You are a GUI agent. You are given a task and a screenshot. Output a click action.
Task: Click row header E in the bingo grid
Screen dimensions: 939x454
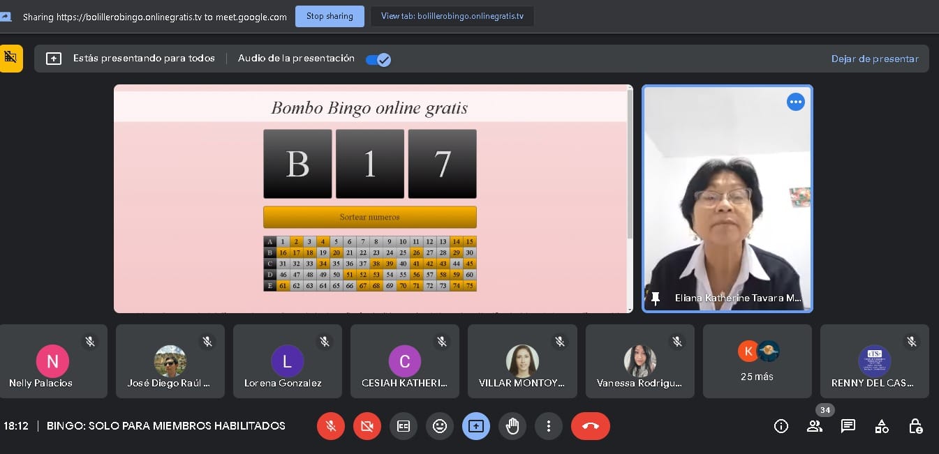270,286
